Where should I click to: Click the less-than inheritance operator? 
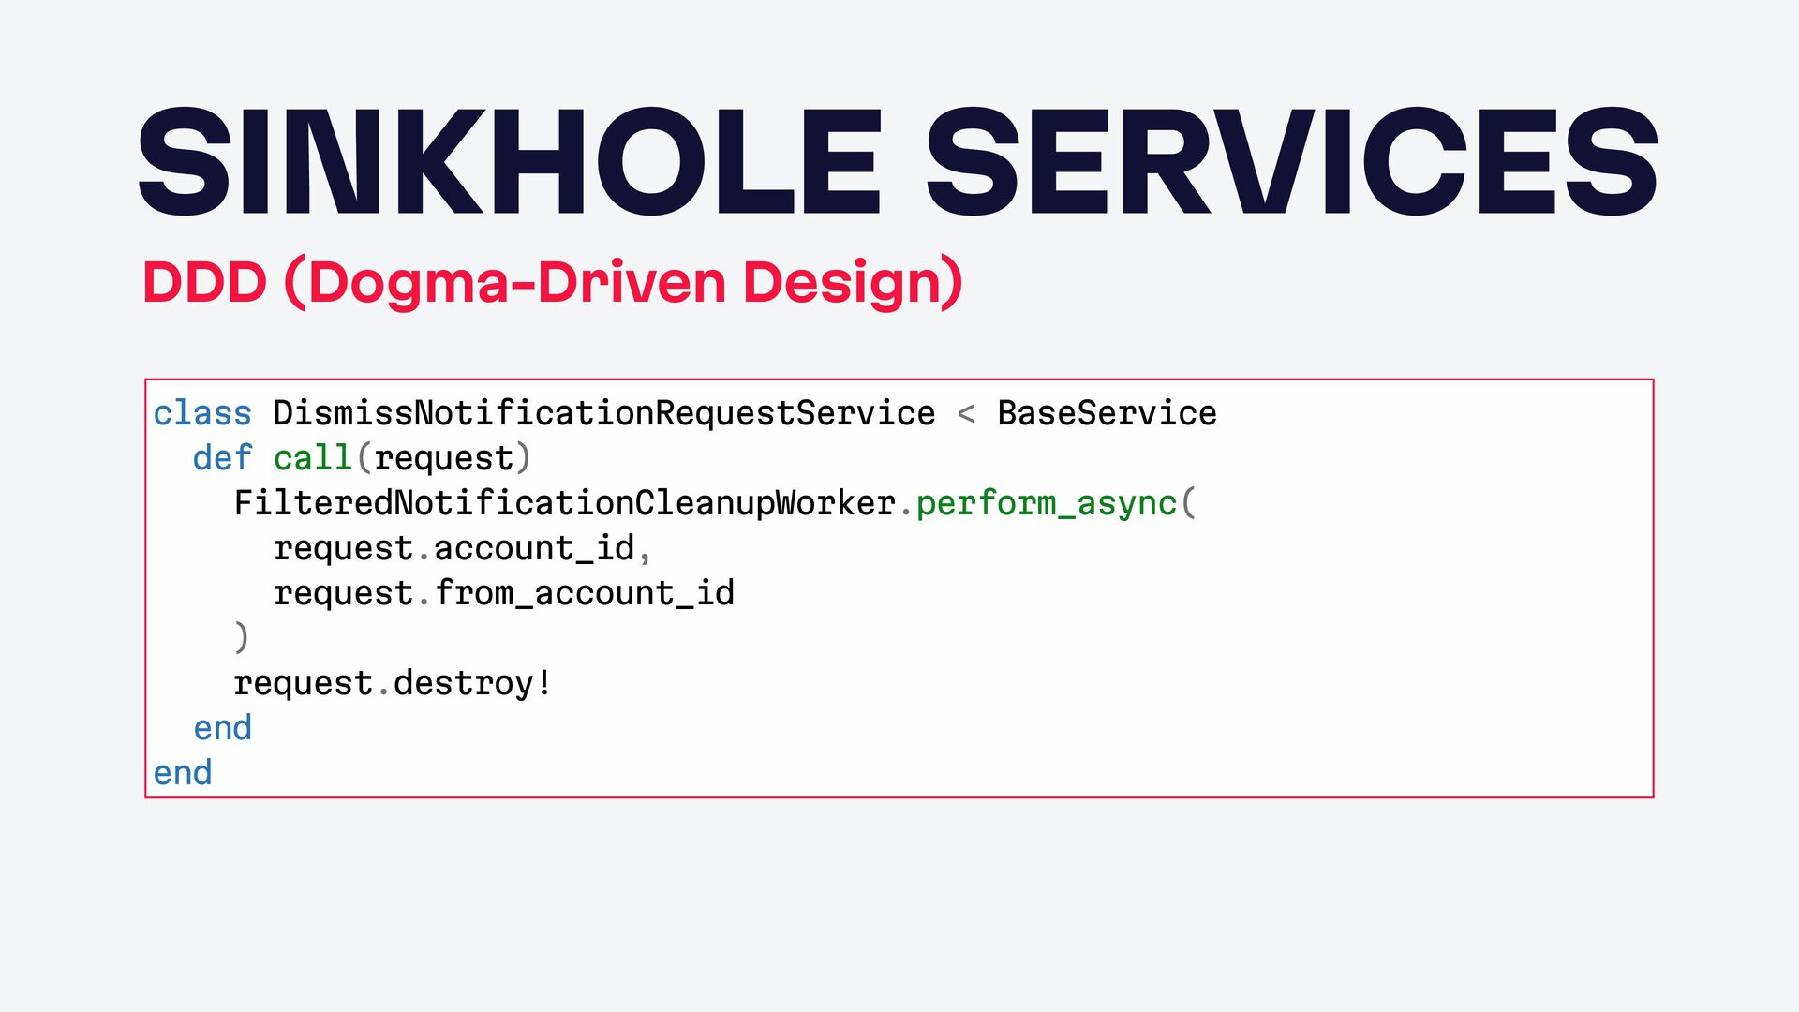point(966,413)
